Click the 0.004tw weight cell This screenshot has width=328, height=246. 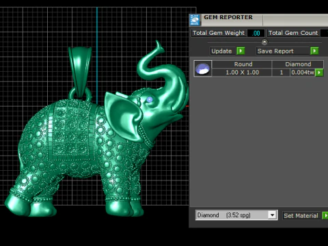303,72
